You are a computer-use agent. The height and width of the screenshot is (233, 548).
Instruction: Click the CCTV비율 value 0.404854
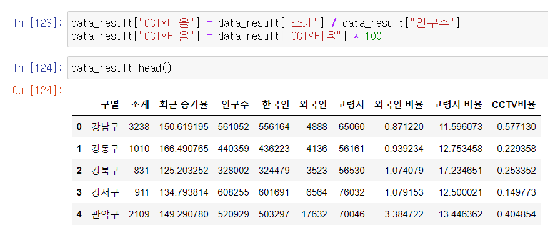pos(516,214)
